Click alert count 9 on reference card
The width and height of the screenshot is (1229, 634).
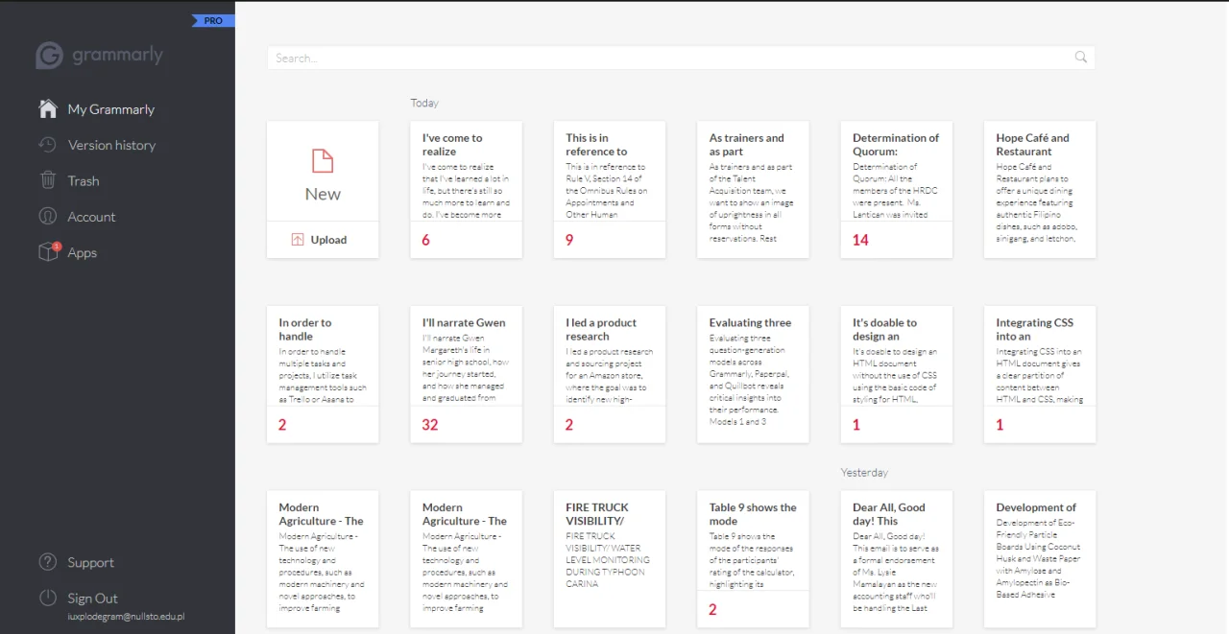pos(569,240)
